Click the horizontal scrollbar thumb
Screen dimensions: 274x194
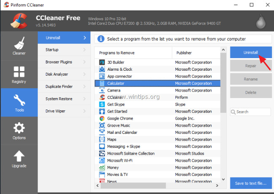tap(133, 186)
